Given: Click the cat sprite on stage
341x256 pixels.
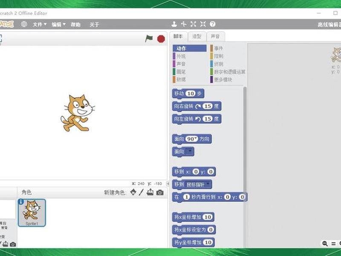Looking at the screenshot, I should click(x=78, y=113).
